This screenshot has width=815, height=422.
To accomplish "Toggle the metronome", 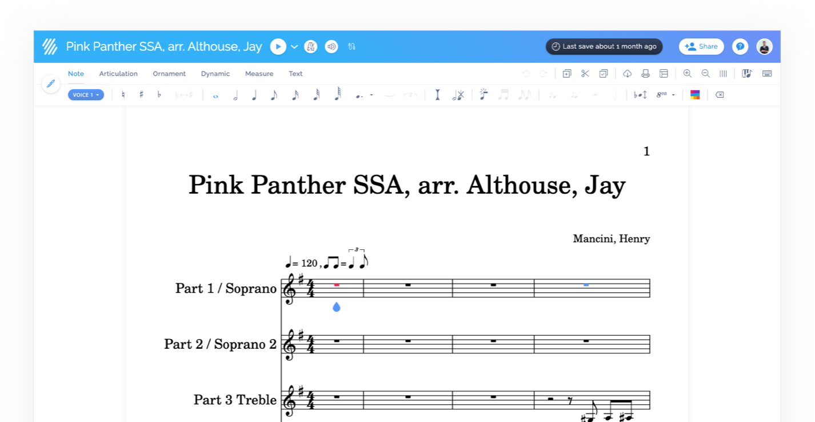I will 311,46.
